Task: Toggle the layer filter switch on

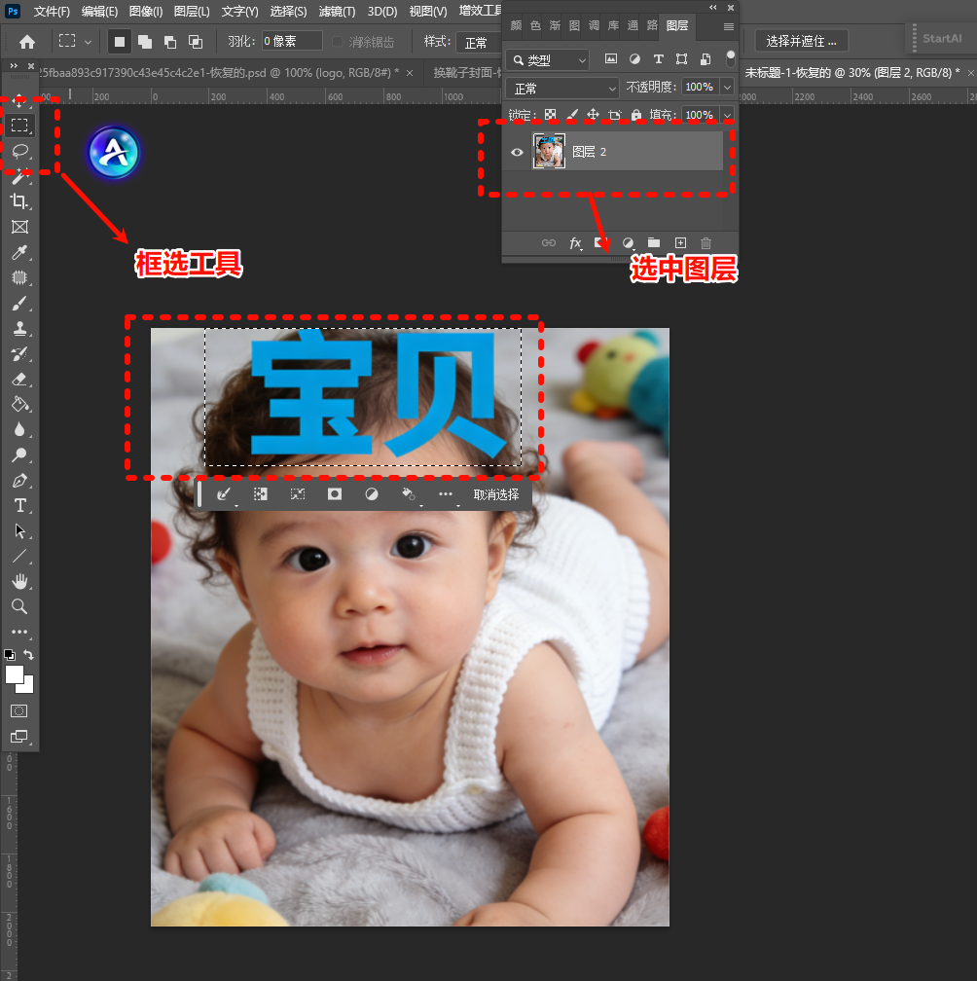Action: [x=730, y=59]
